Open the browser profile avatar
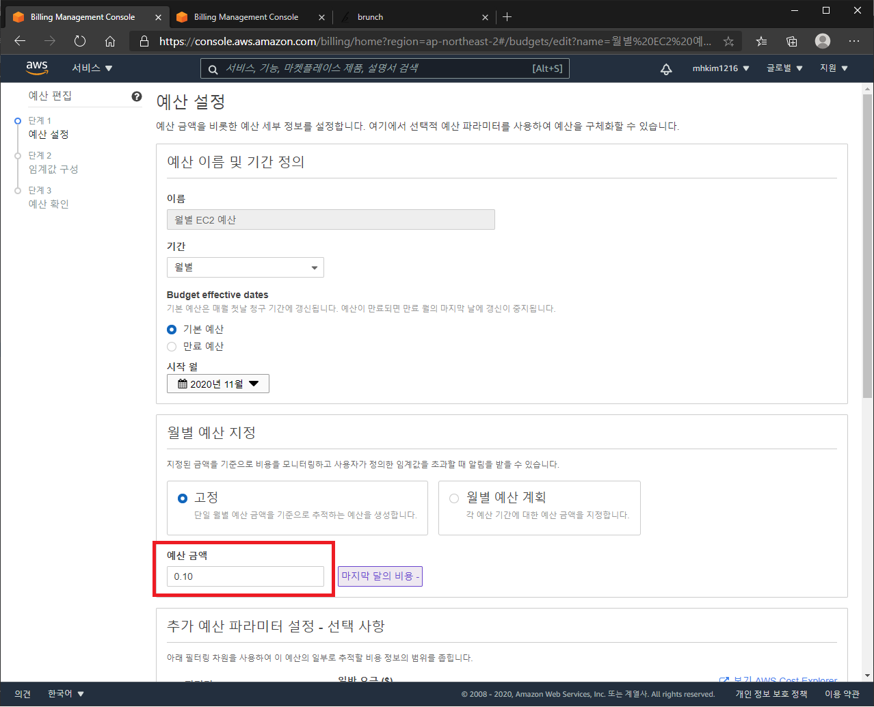 (x=823, y=41)
